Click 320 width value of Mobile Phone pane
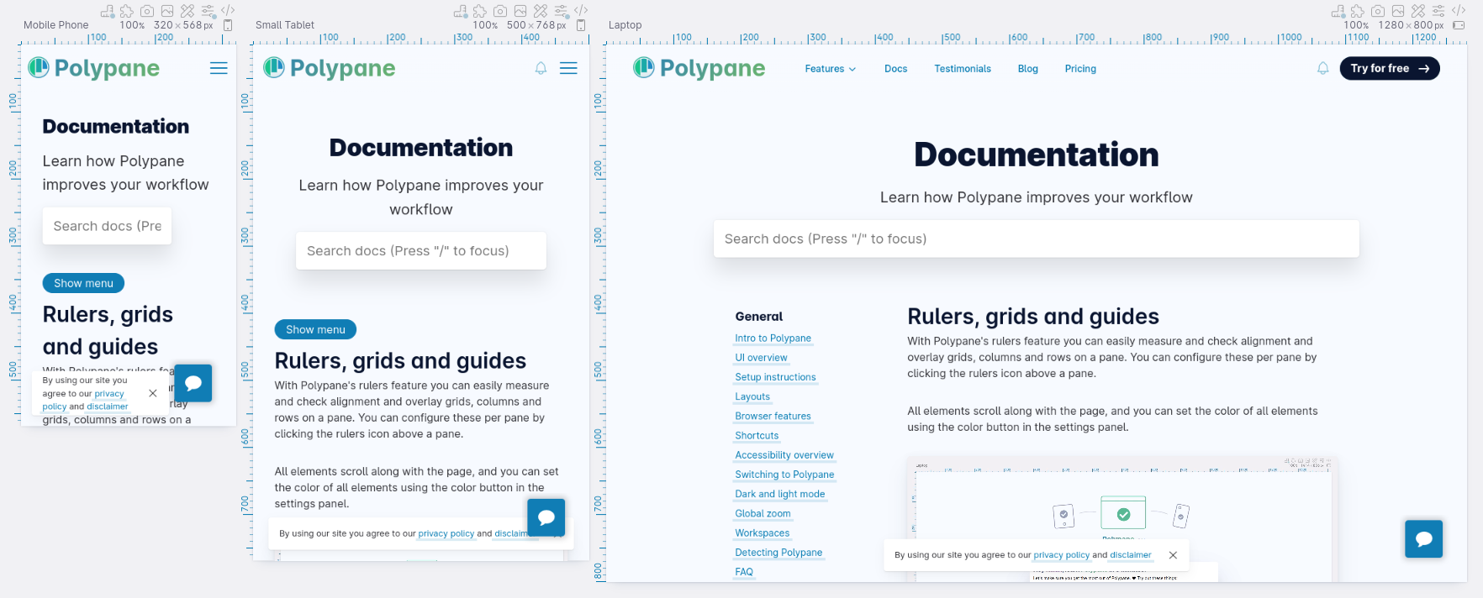The image size is (1483, 598). click(163, 25)
